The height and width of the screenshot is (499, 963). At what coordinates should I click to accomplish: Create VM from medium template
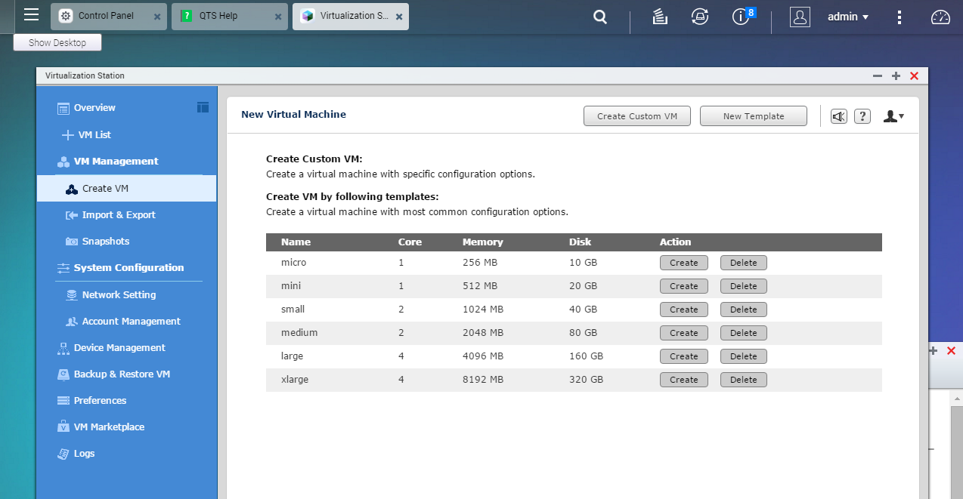pyautogui.click(x=684, y=333)
